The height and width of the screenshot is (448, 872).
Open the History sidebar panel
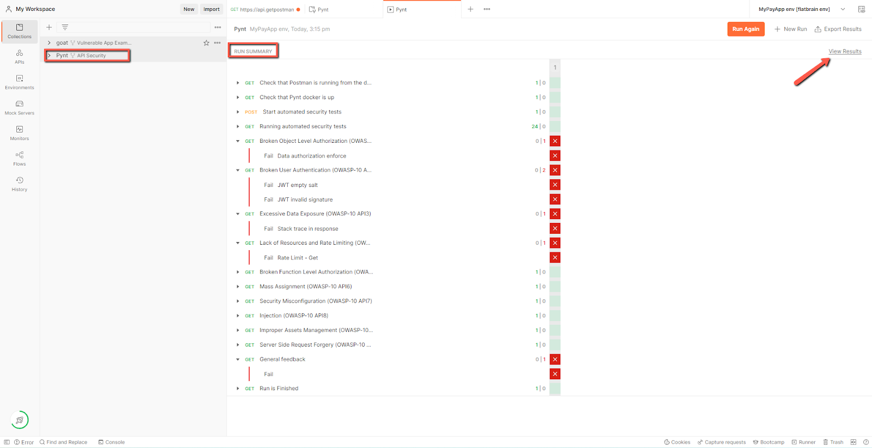click(x=20, y=184)
